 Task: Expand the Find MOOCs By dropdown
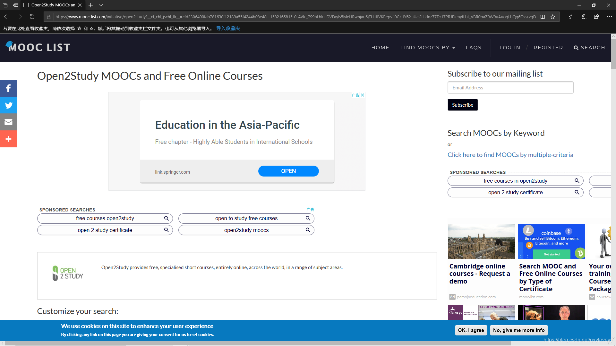click(428, 47)
